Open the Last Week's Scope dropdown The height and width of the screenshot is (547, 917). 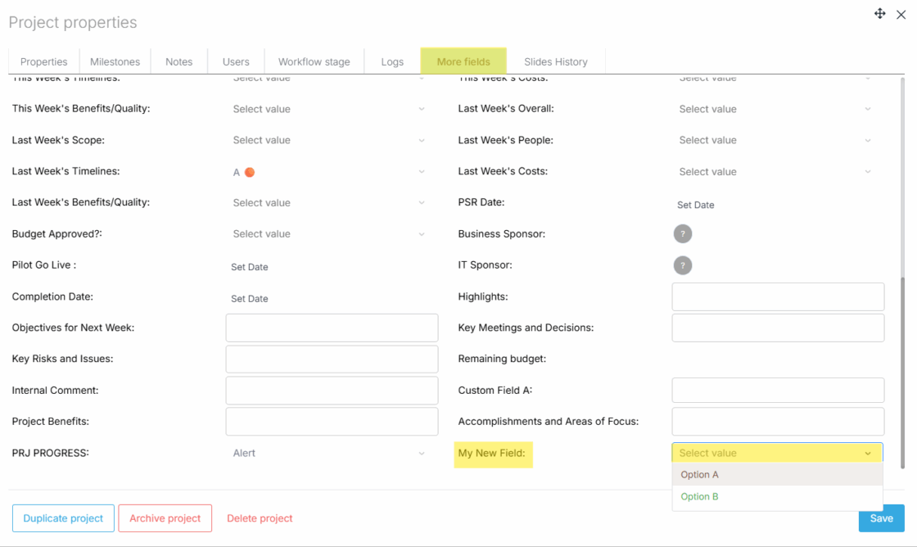[x=329, y=140]
